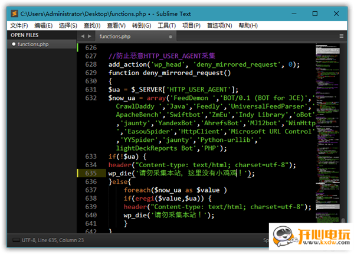
Task: Click the Sublime Text icon in the title bar
Action: (x=14, y=14)
